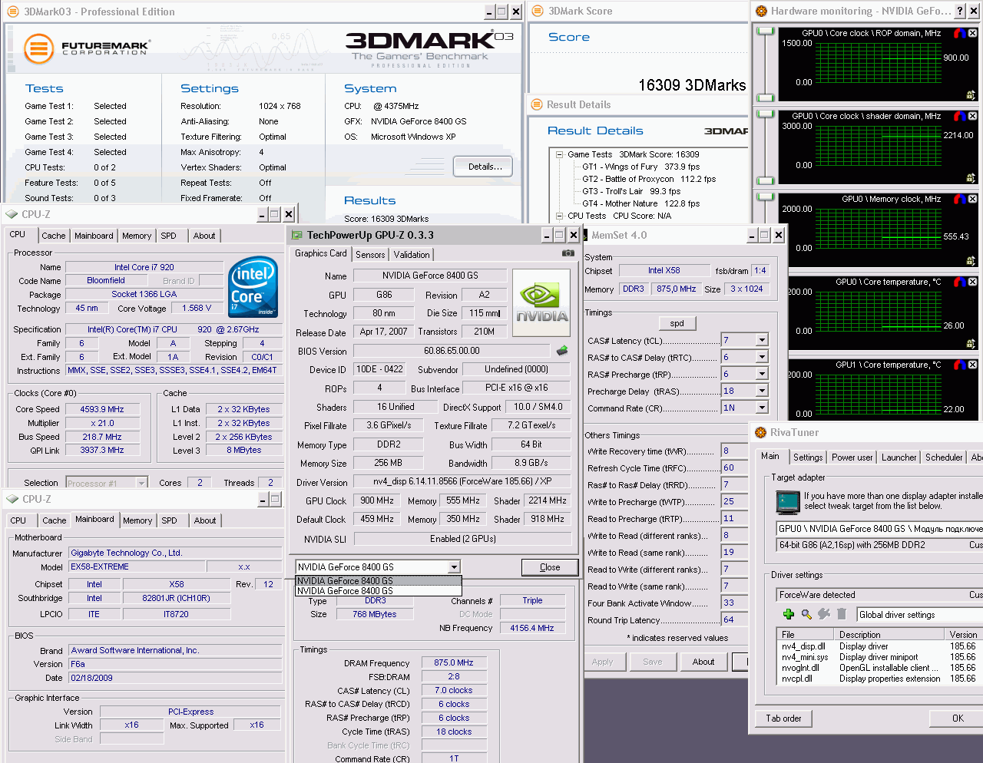
Task: Click the About button in MemSet
Action: (703, 662)
